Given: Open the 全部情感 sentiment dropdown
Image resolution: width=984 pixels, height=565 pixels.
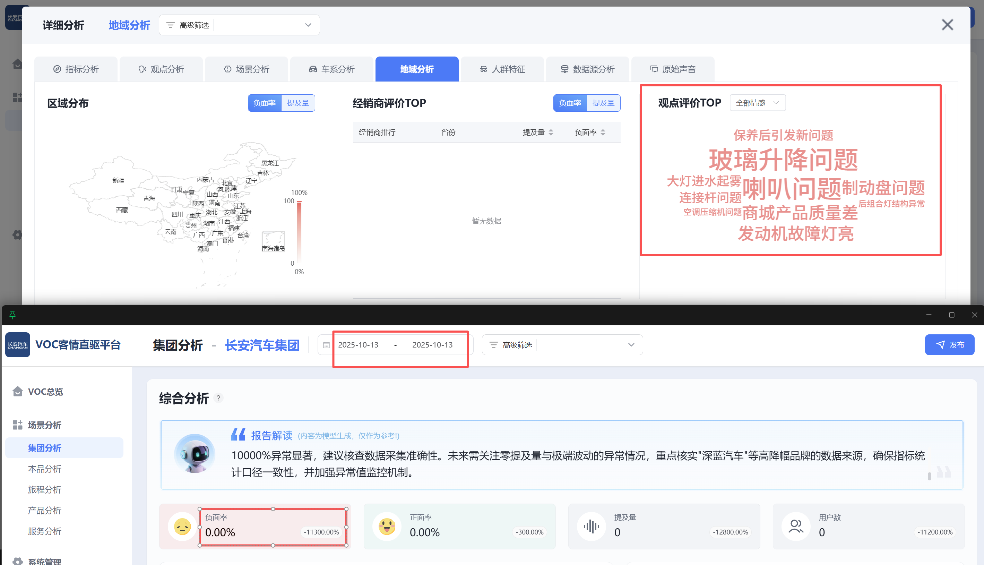Looking at the screenshot, I should tap(757, 103).
